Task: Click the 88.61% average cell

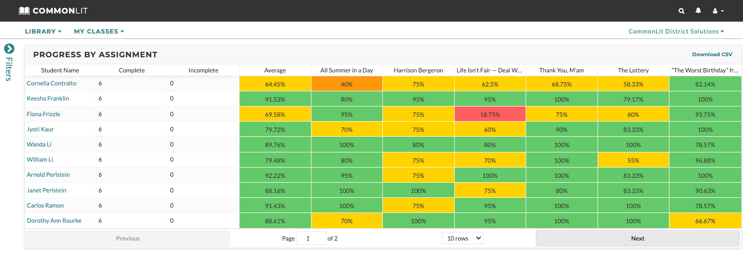Action: (275, 221)
